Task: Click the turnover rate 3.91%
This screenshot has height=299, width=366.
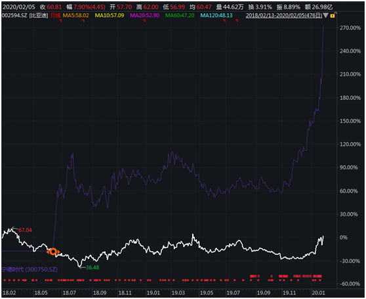Action: [x=264, y=7]
